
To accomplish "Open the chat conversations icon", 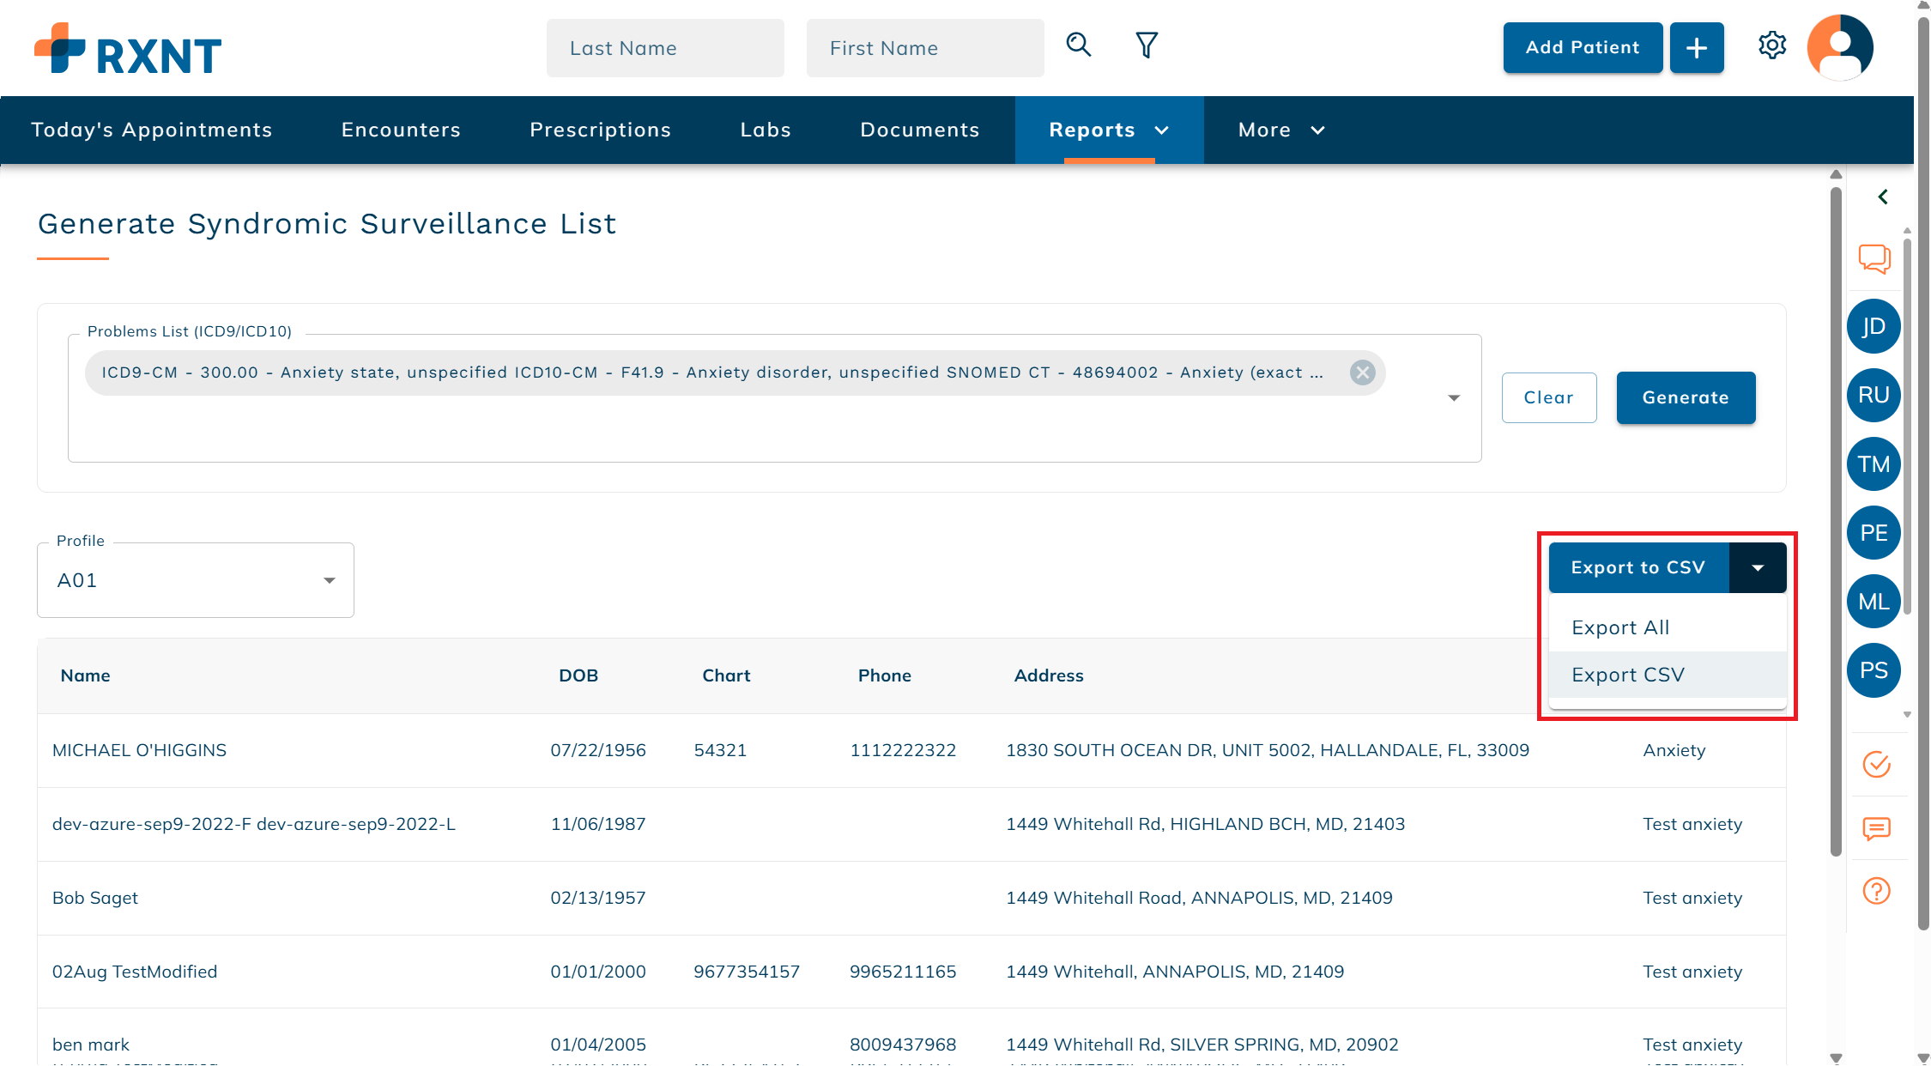I will 1874,258.
